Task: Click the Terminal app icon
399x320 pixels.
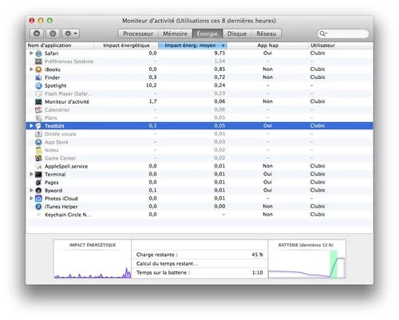Action: (x=39, y=175)
